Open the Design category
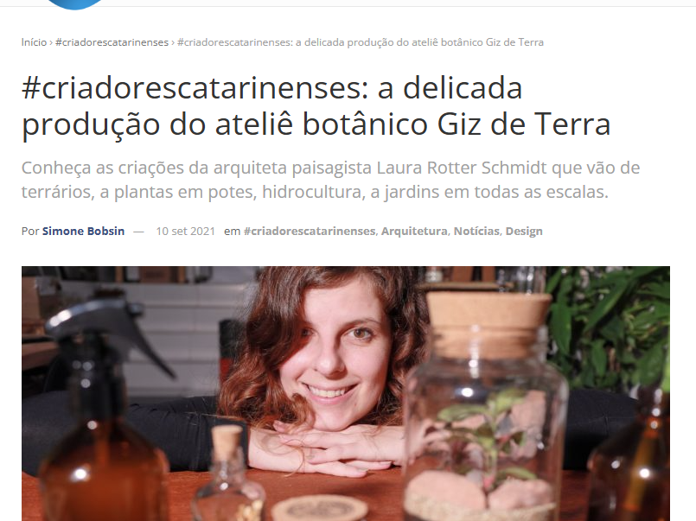The image size is (696, 521). pos(524,231)
